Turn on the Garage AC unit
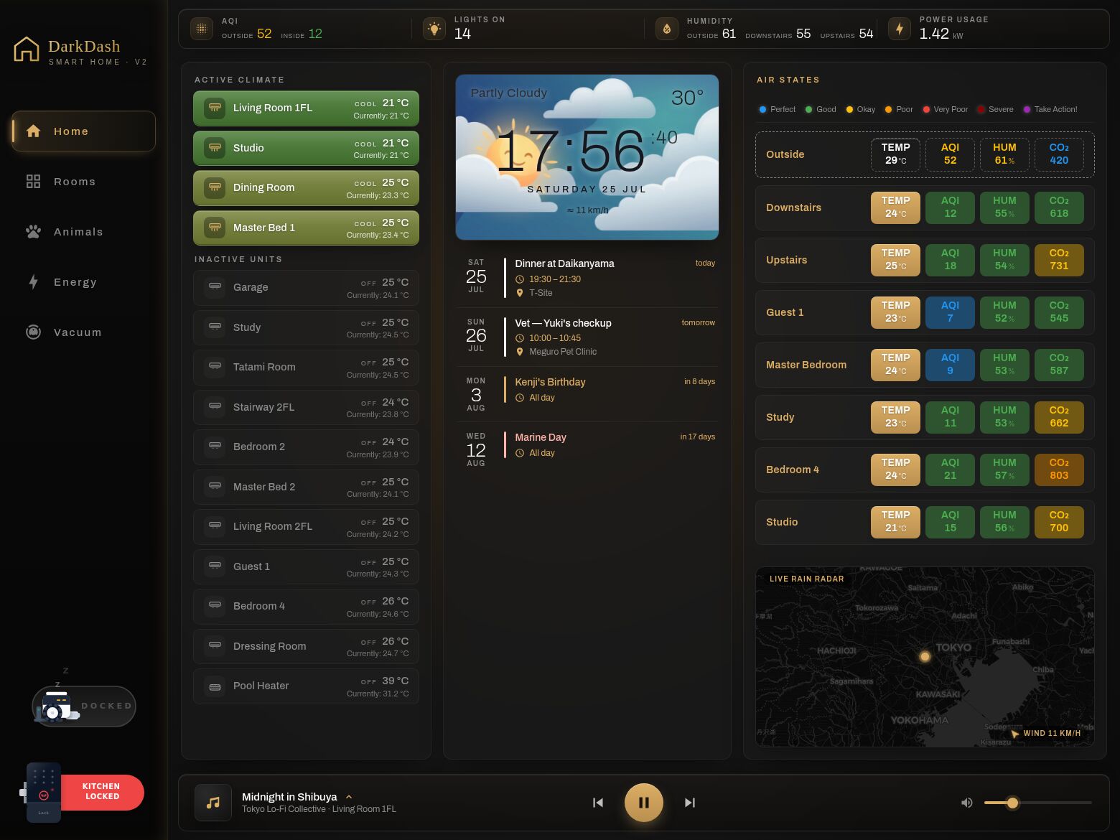1120x840 pixels. coord(306,287)
